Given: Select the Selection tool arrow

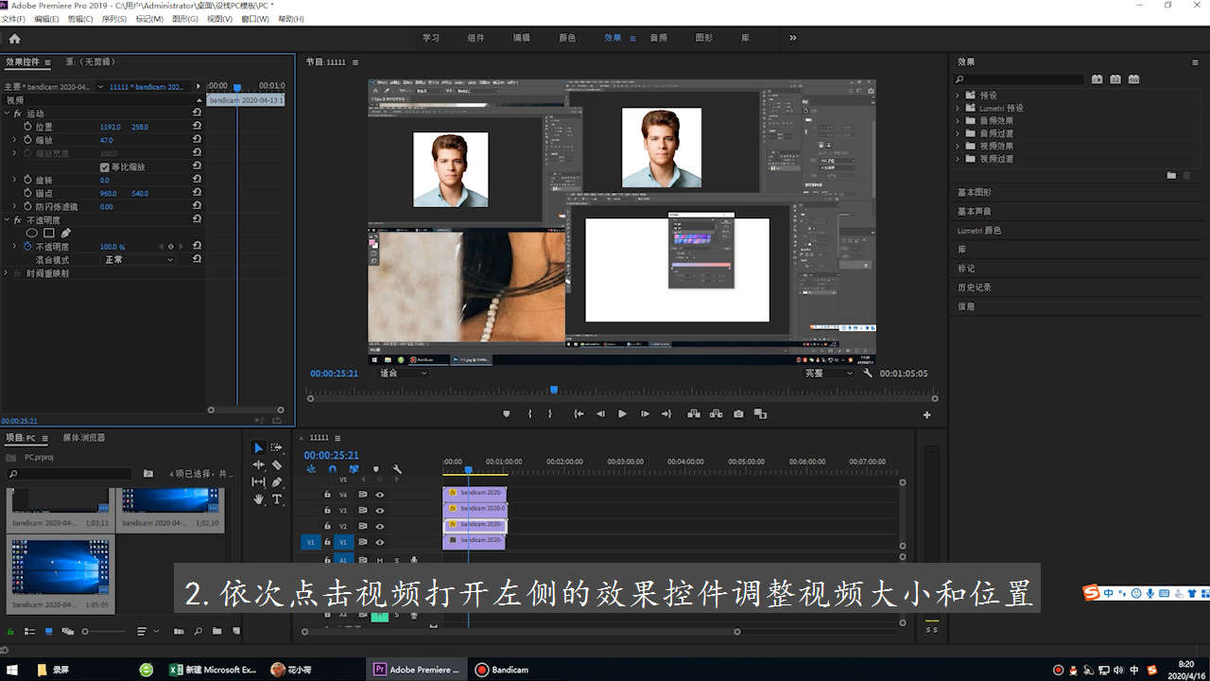Looking at the screenshot, I should pyautogui.click(x=258, y=447).
